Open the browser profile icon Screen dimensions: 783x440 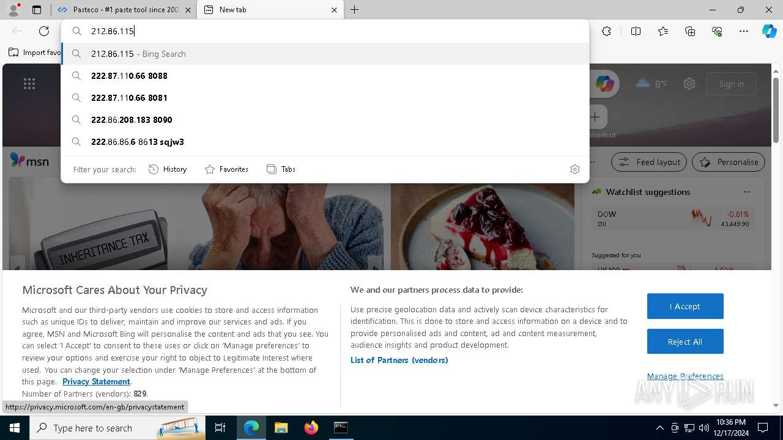point(13,10)
